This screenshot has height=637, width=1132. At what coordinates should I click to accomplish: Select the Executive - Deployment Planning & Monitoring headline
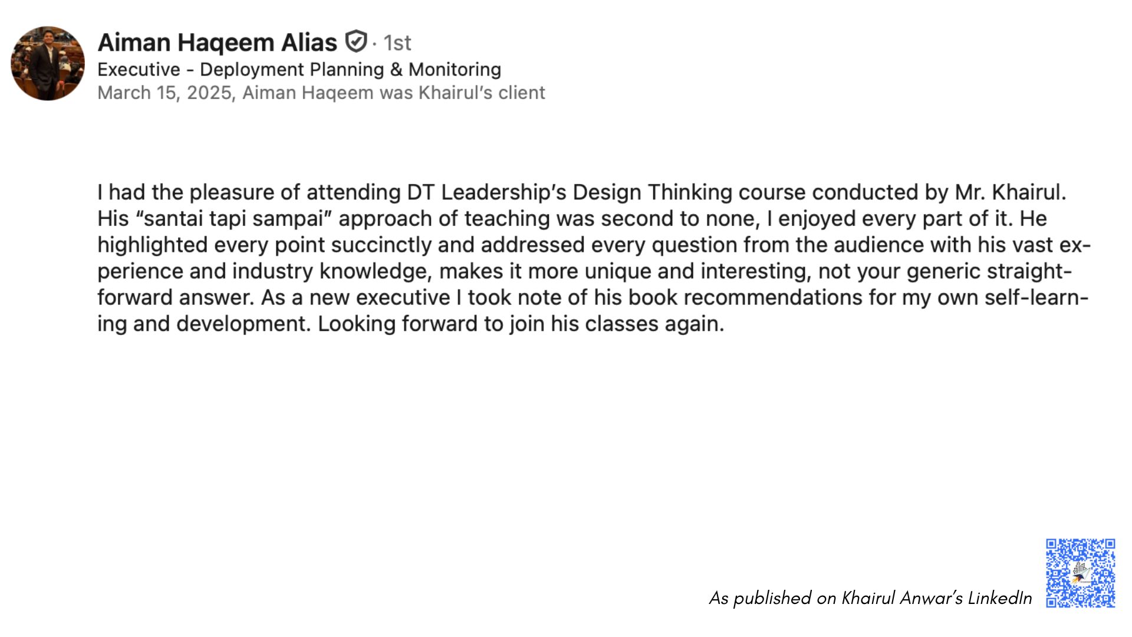tap(299, 70)
